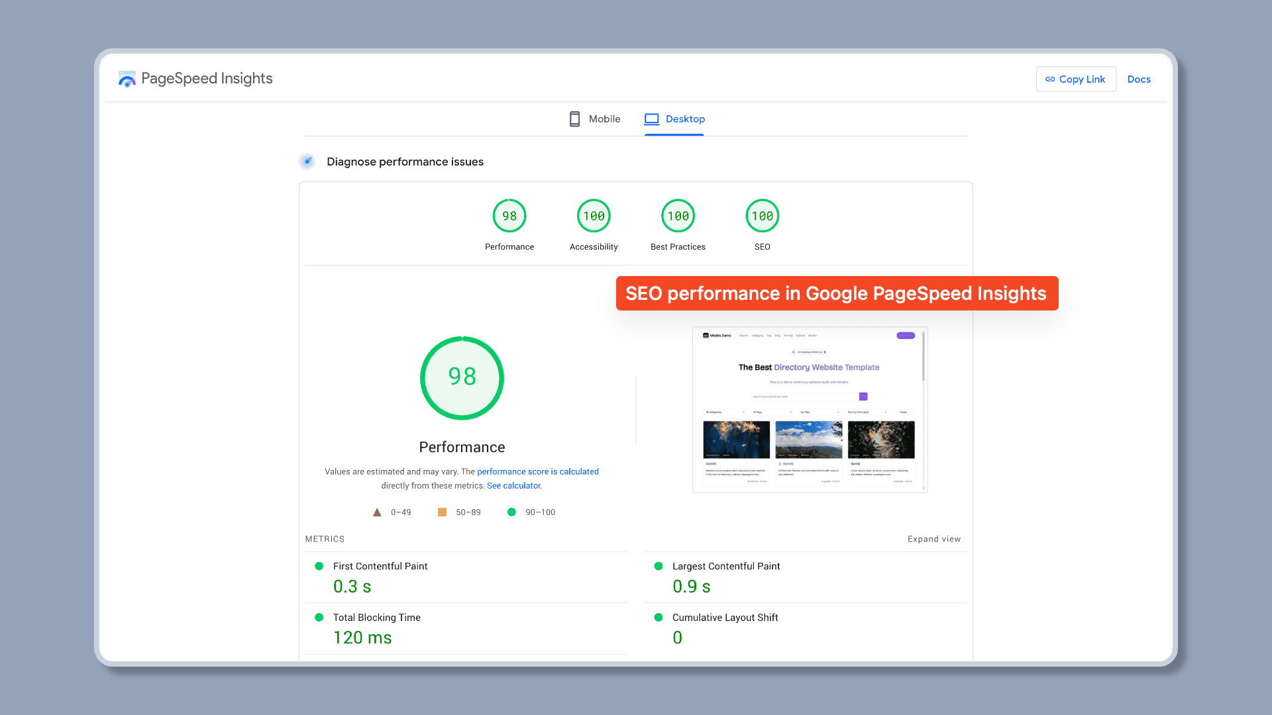Open the Docs link
Image resolution: width=1272 pixels, height=715 pixels.
1139,79
